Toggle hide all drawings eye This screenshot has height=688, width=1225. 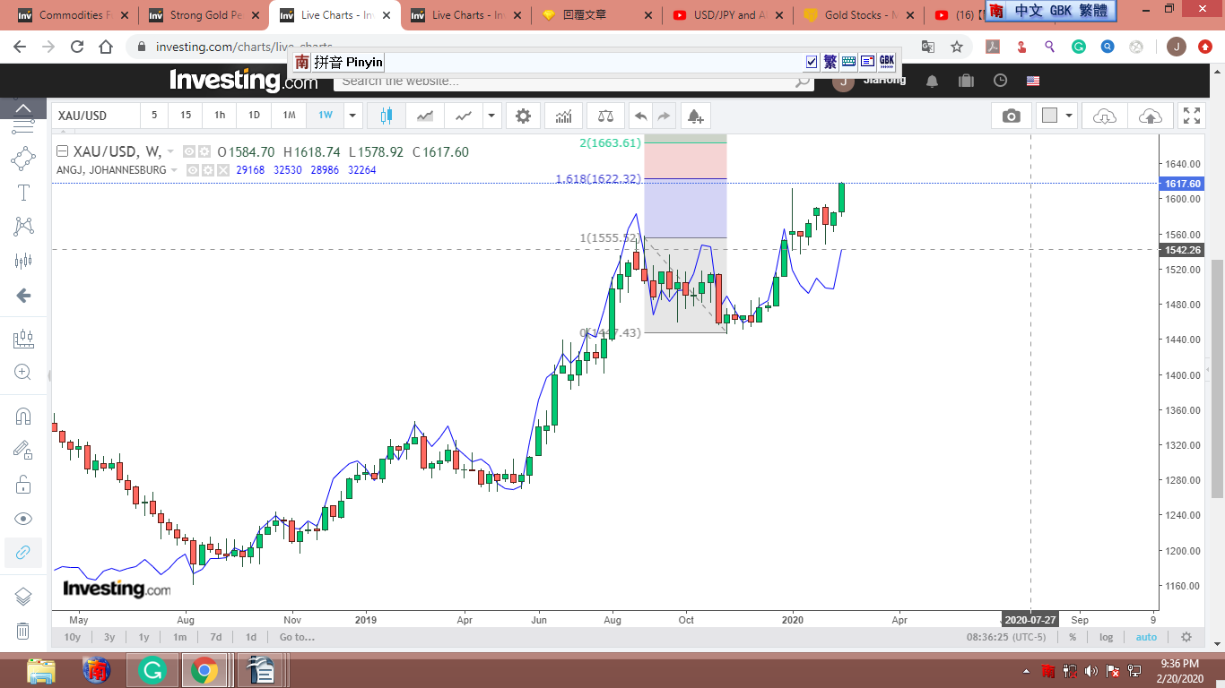pos(23,519)
